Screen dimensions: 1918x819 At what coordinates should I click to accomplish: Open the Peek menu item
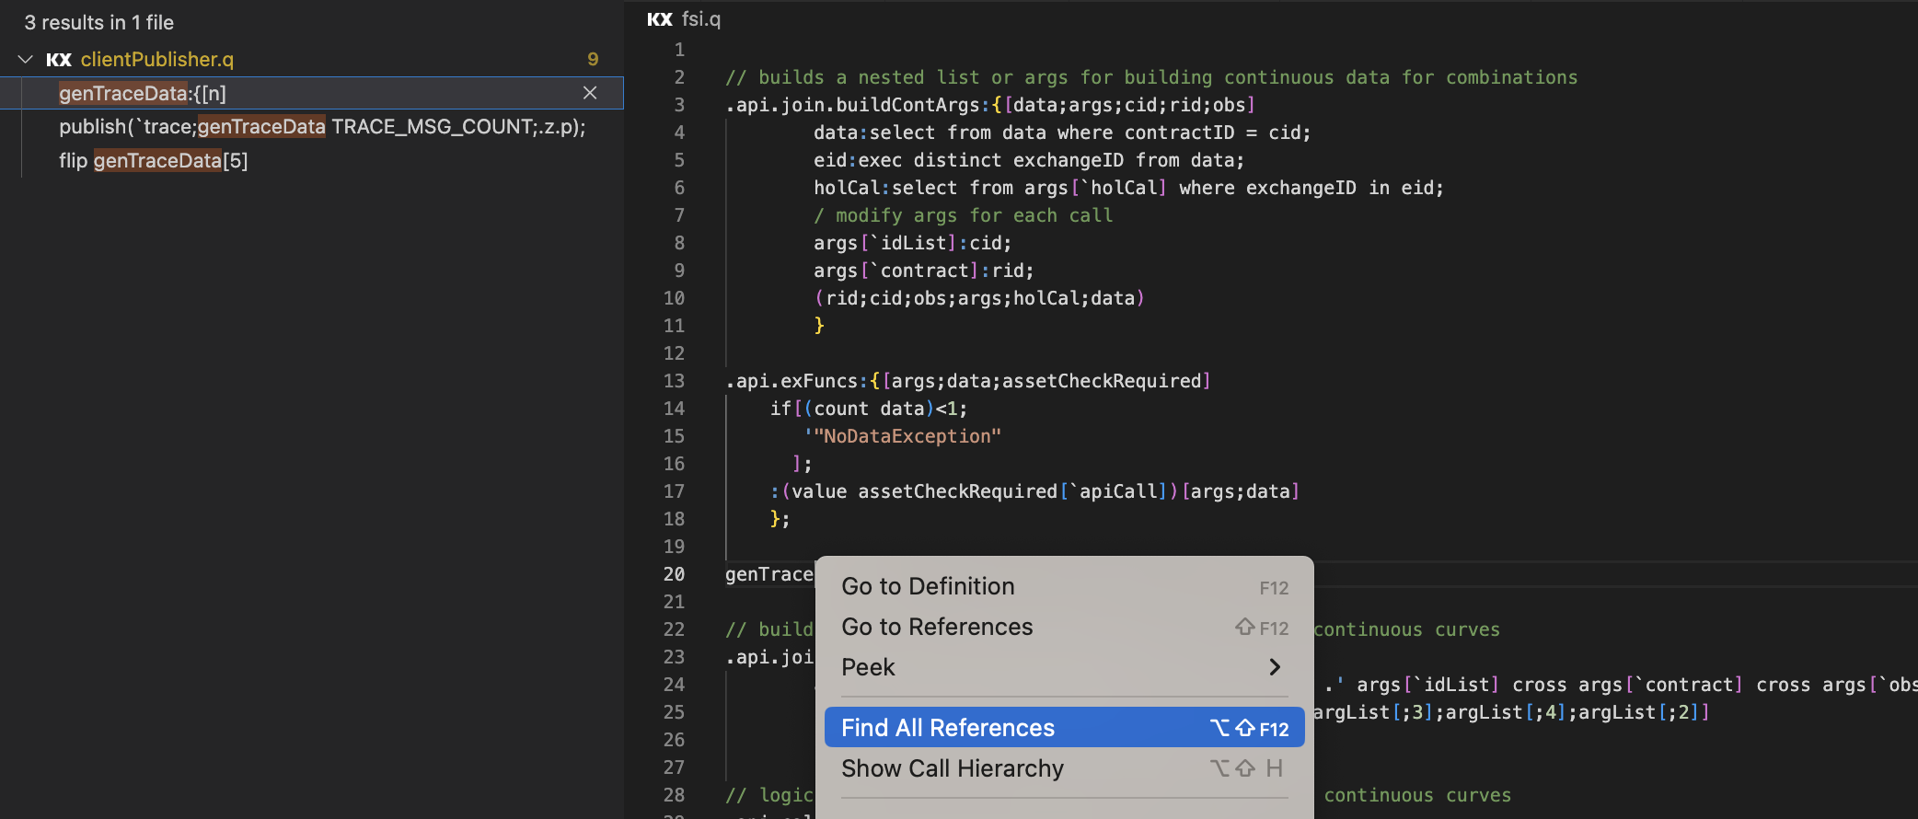click(868, 667)
